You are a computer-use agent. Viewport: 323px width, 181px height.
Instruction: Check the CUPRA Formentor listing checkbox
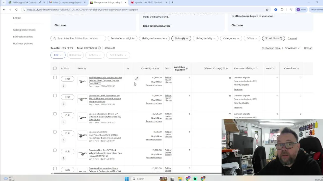tap(55, 96)
